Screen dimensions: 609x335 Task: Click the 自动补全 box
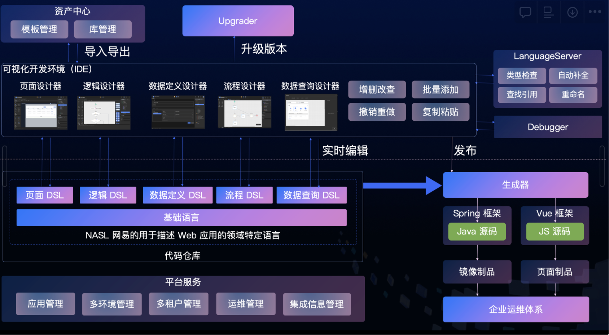(x=573, y=75)
